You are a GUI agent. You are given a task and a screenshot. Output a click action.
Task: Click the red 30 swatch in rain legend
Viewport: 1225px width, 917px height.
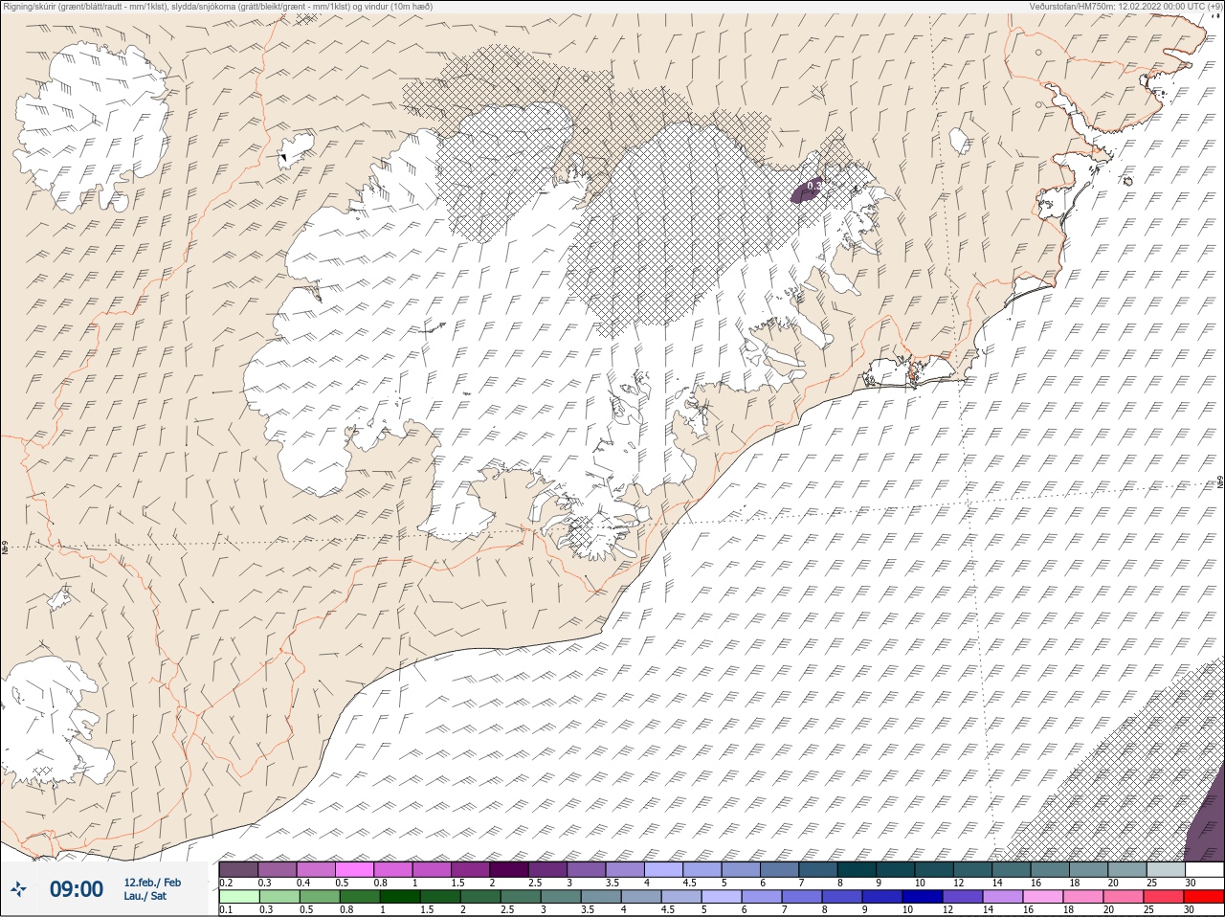(x=1203, y=897)
